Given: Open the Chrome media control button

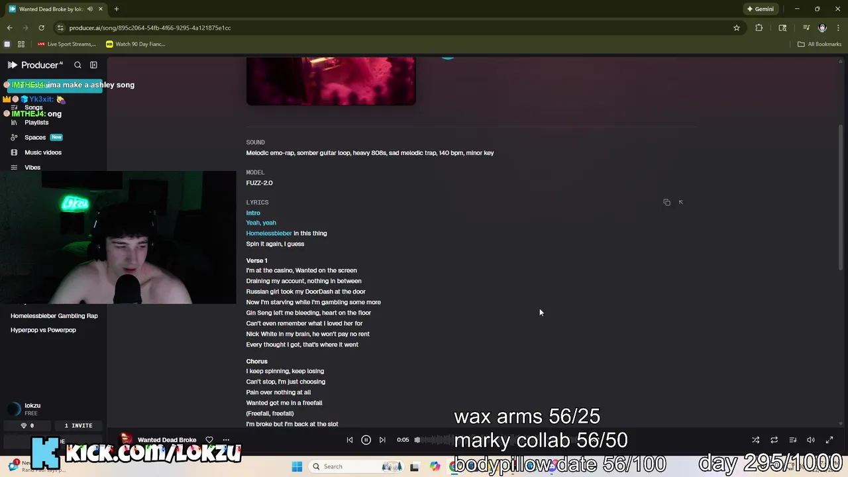Looking at the screenshot, I should click(806, 28).
